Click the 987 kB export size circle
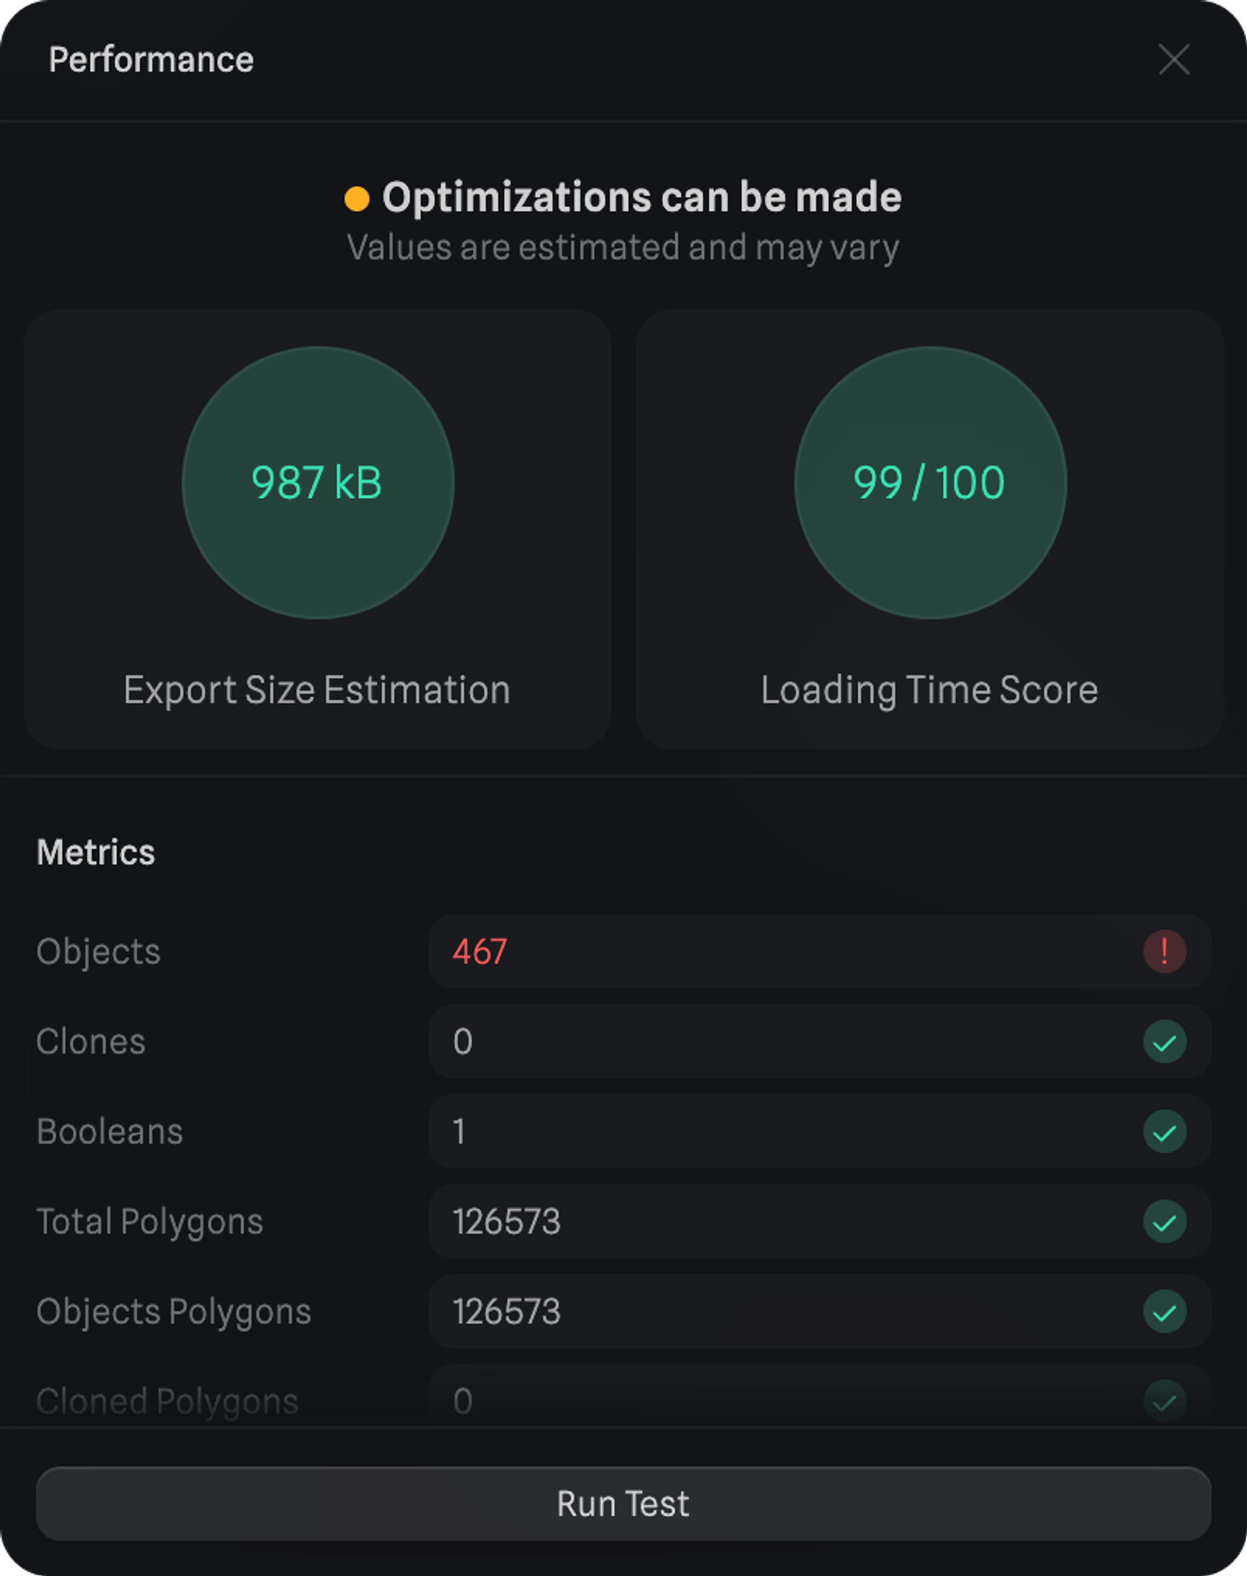 pos(317,483)
